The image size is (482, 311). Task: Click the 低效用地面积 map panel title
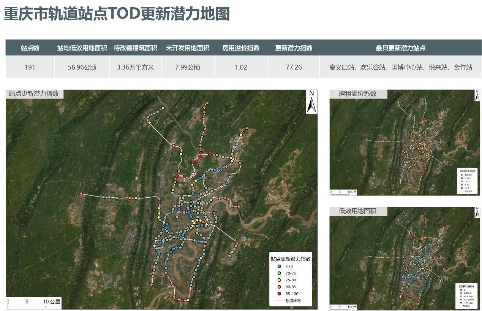coord(357,211)
